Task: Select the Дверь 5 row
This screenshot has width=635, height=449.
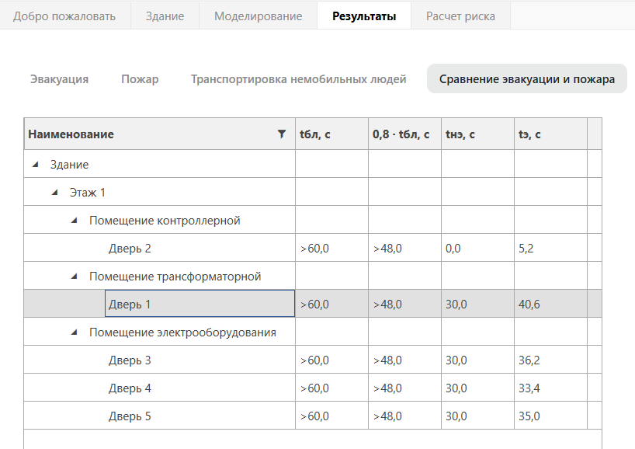Action: tap(313, 416)
